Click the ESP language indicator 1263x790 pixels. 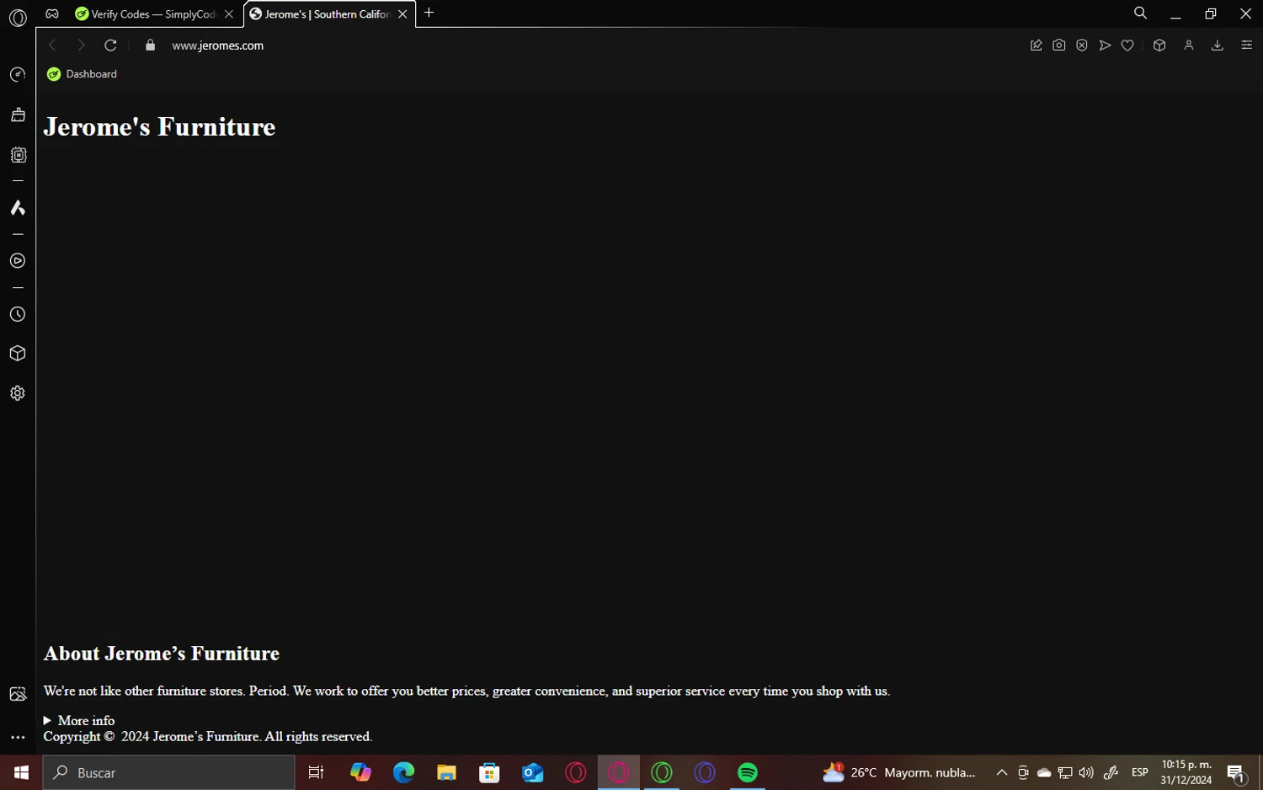1140,772
